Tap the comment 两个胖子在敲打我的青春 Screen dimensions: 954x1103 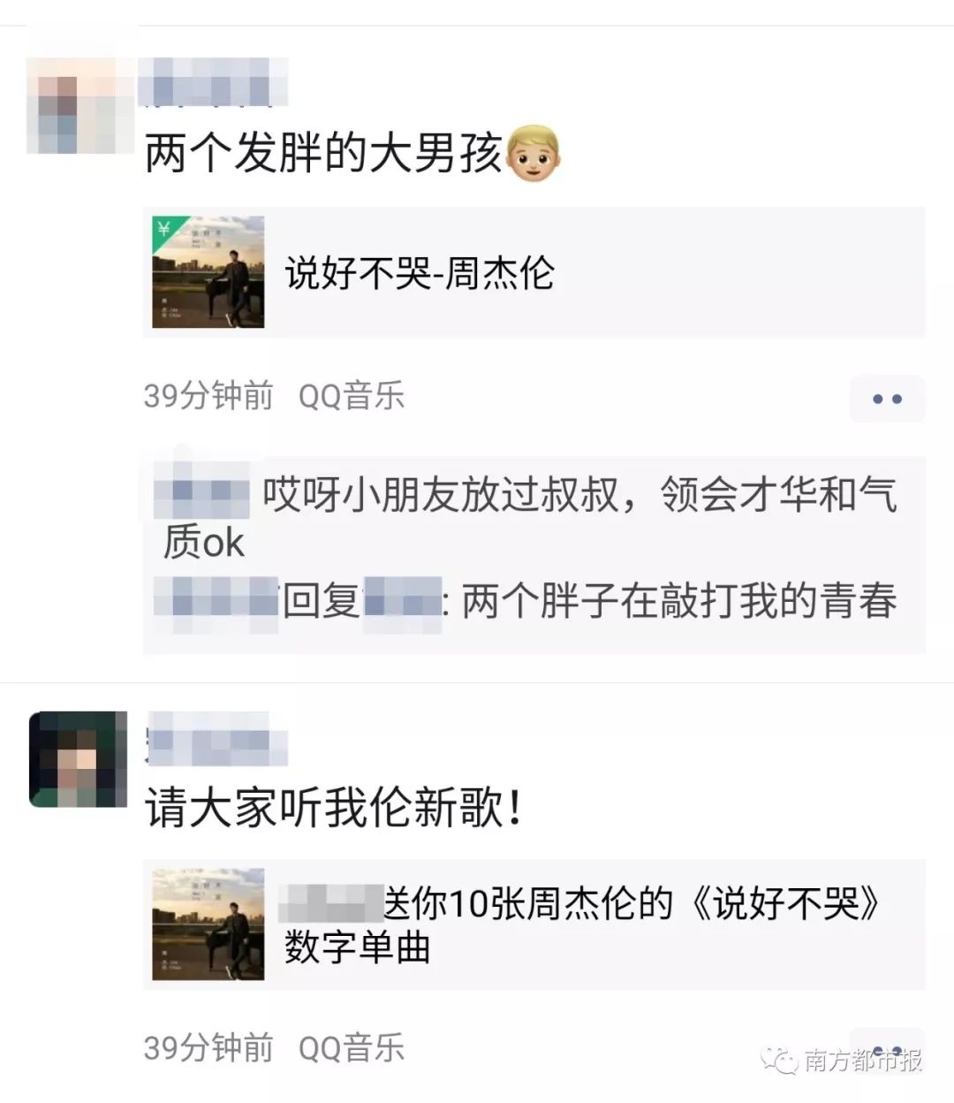(679, 601)
